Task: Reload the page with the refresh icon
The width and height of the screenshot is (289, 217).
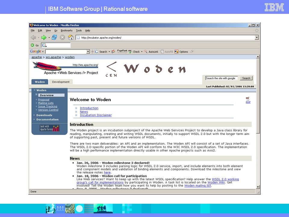Action: 54,37
